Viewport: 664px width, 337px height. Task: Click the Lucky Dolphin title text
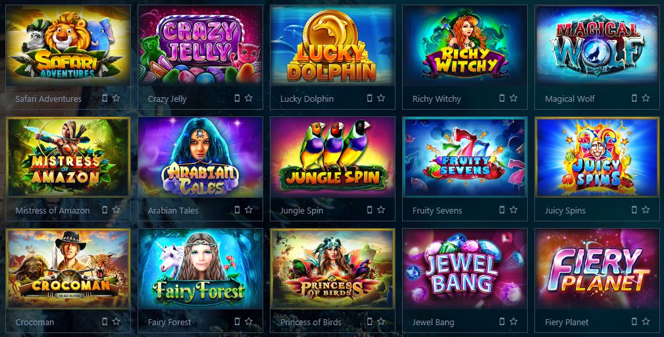307,99
